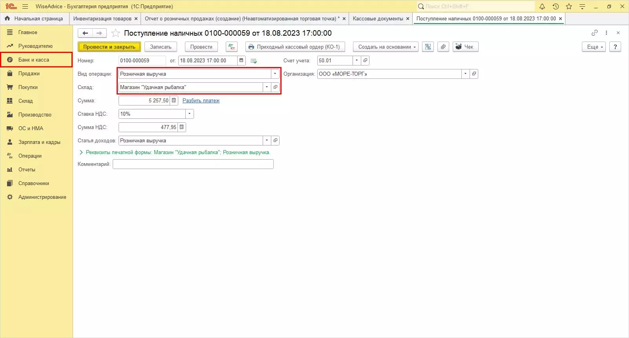Viewport: 629px width, 338px height.
Task: Open the service settings lines icon in title bar
Action: pyautogui.click(x=582, y=6)
